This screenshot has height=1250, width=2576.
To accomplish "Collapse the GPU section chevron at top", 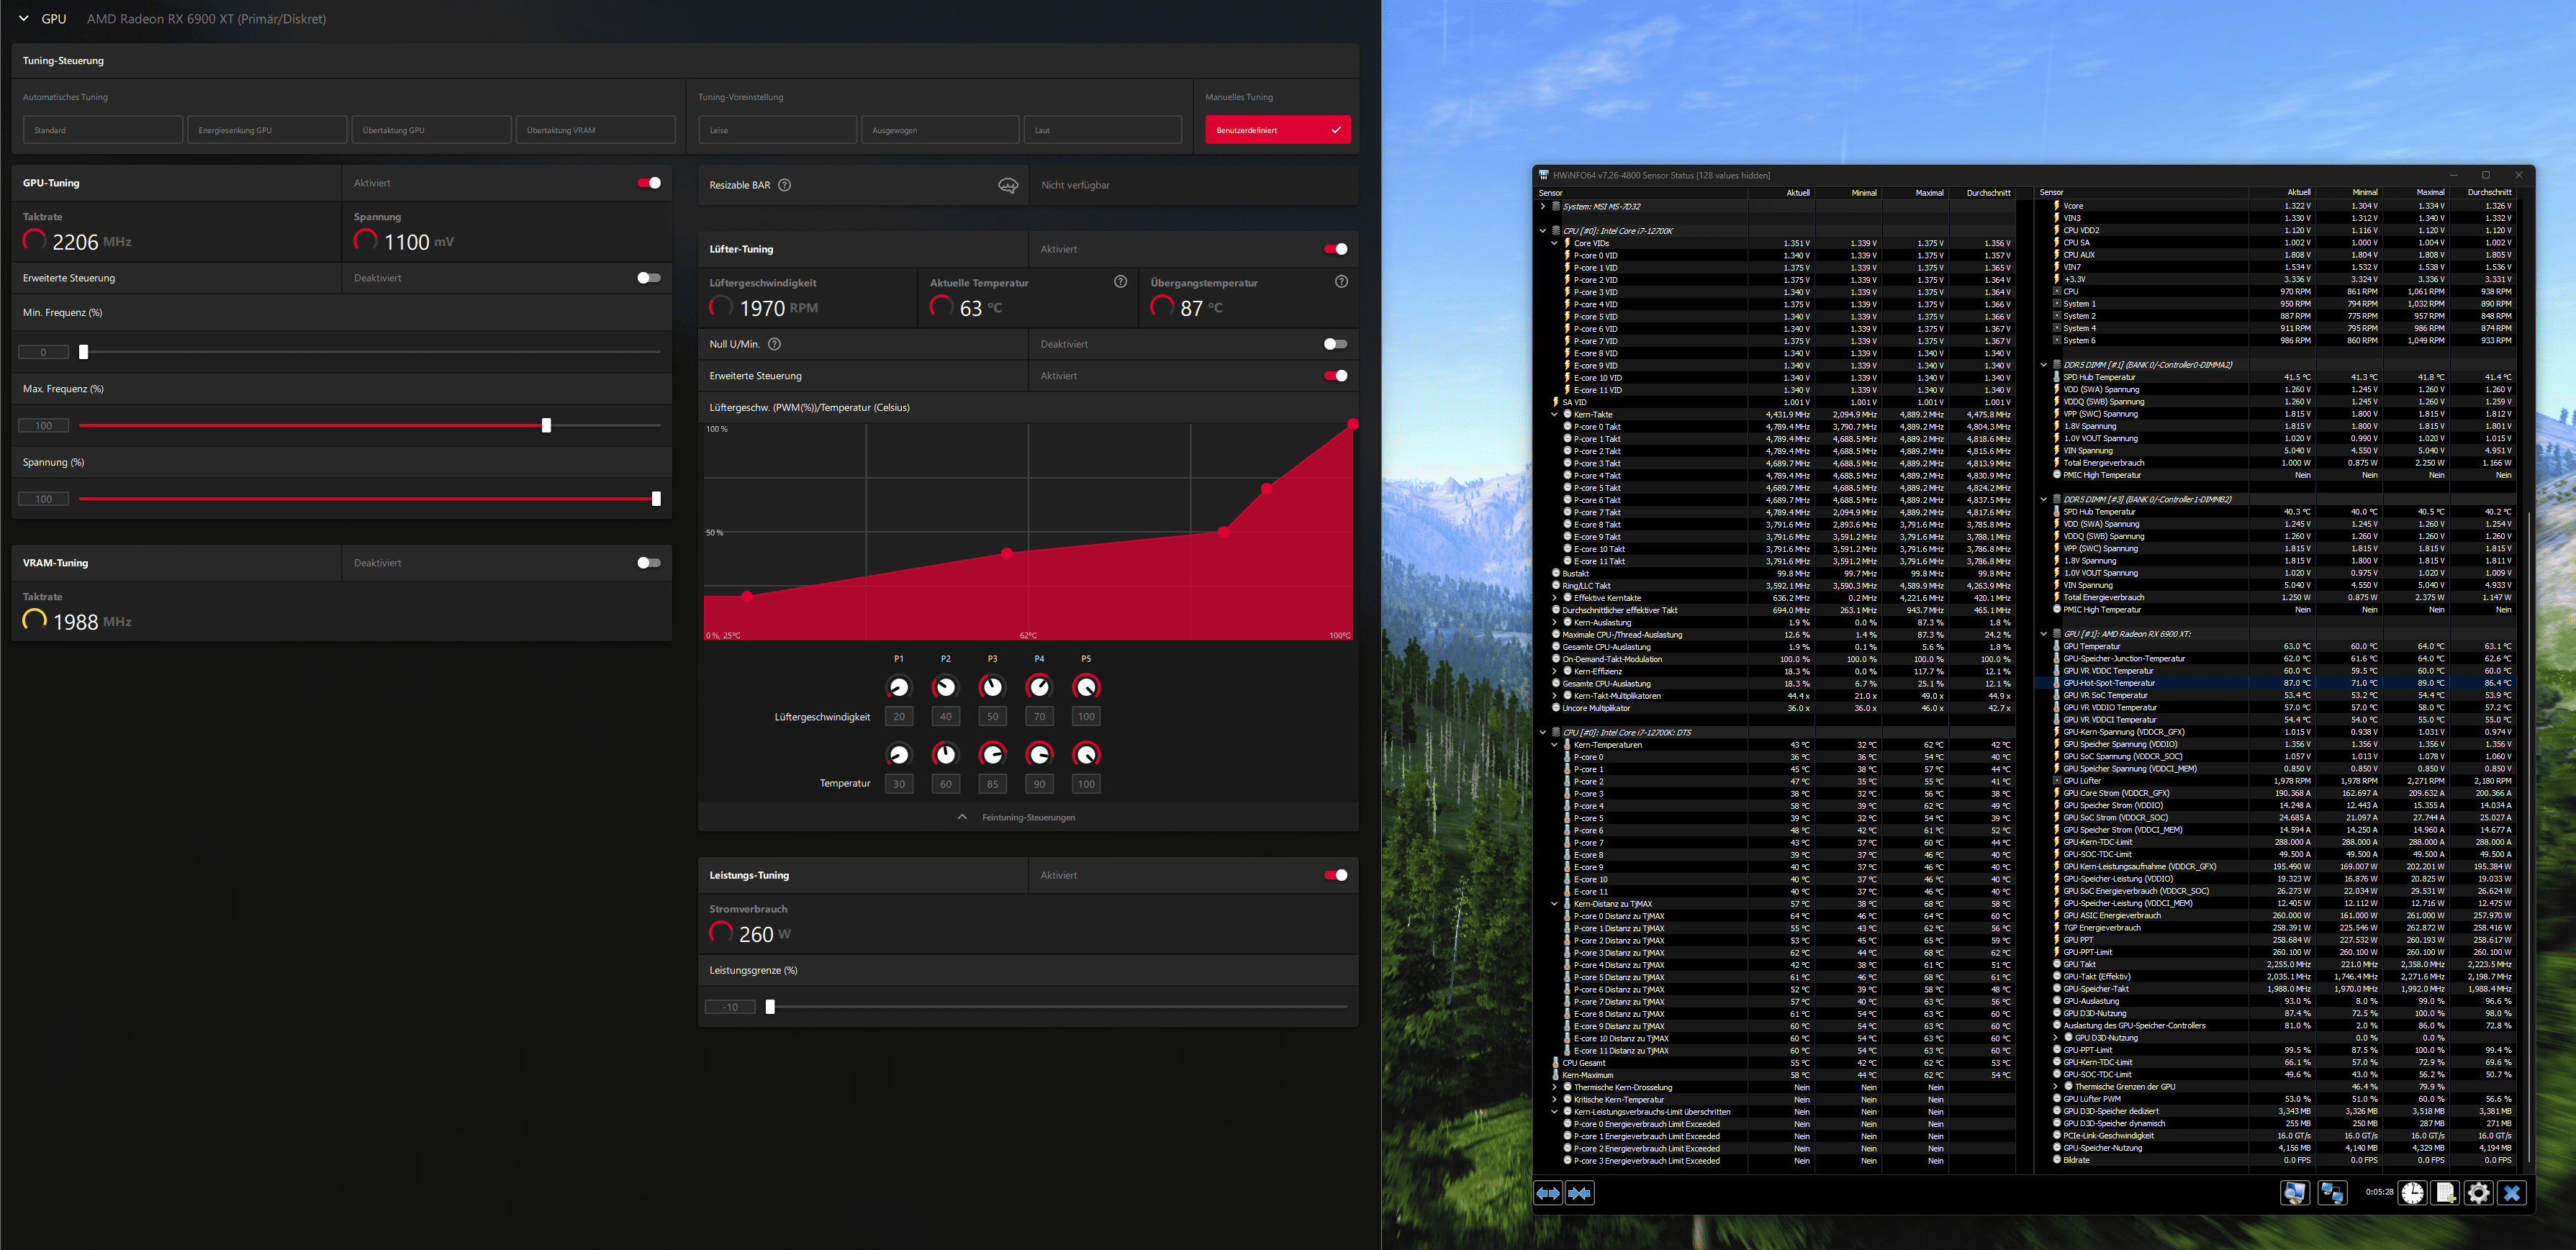I will [x=24, y=19].
